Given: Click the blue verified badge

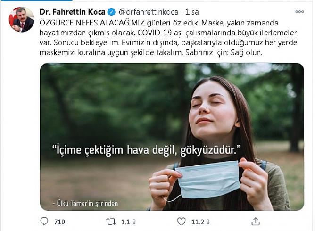Looking at the screenshot, I should click(112, 12).
